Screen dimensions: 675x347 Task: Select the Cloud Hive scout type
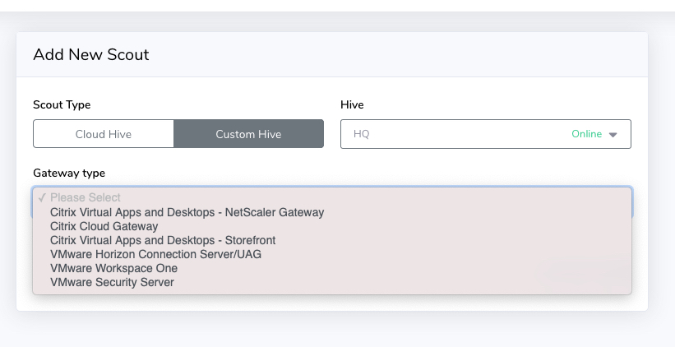104,134
